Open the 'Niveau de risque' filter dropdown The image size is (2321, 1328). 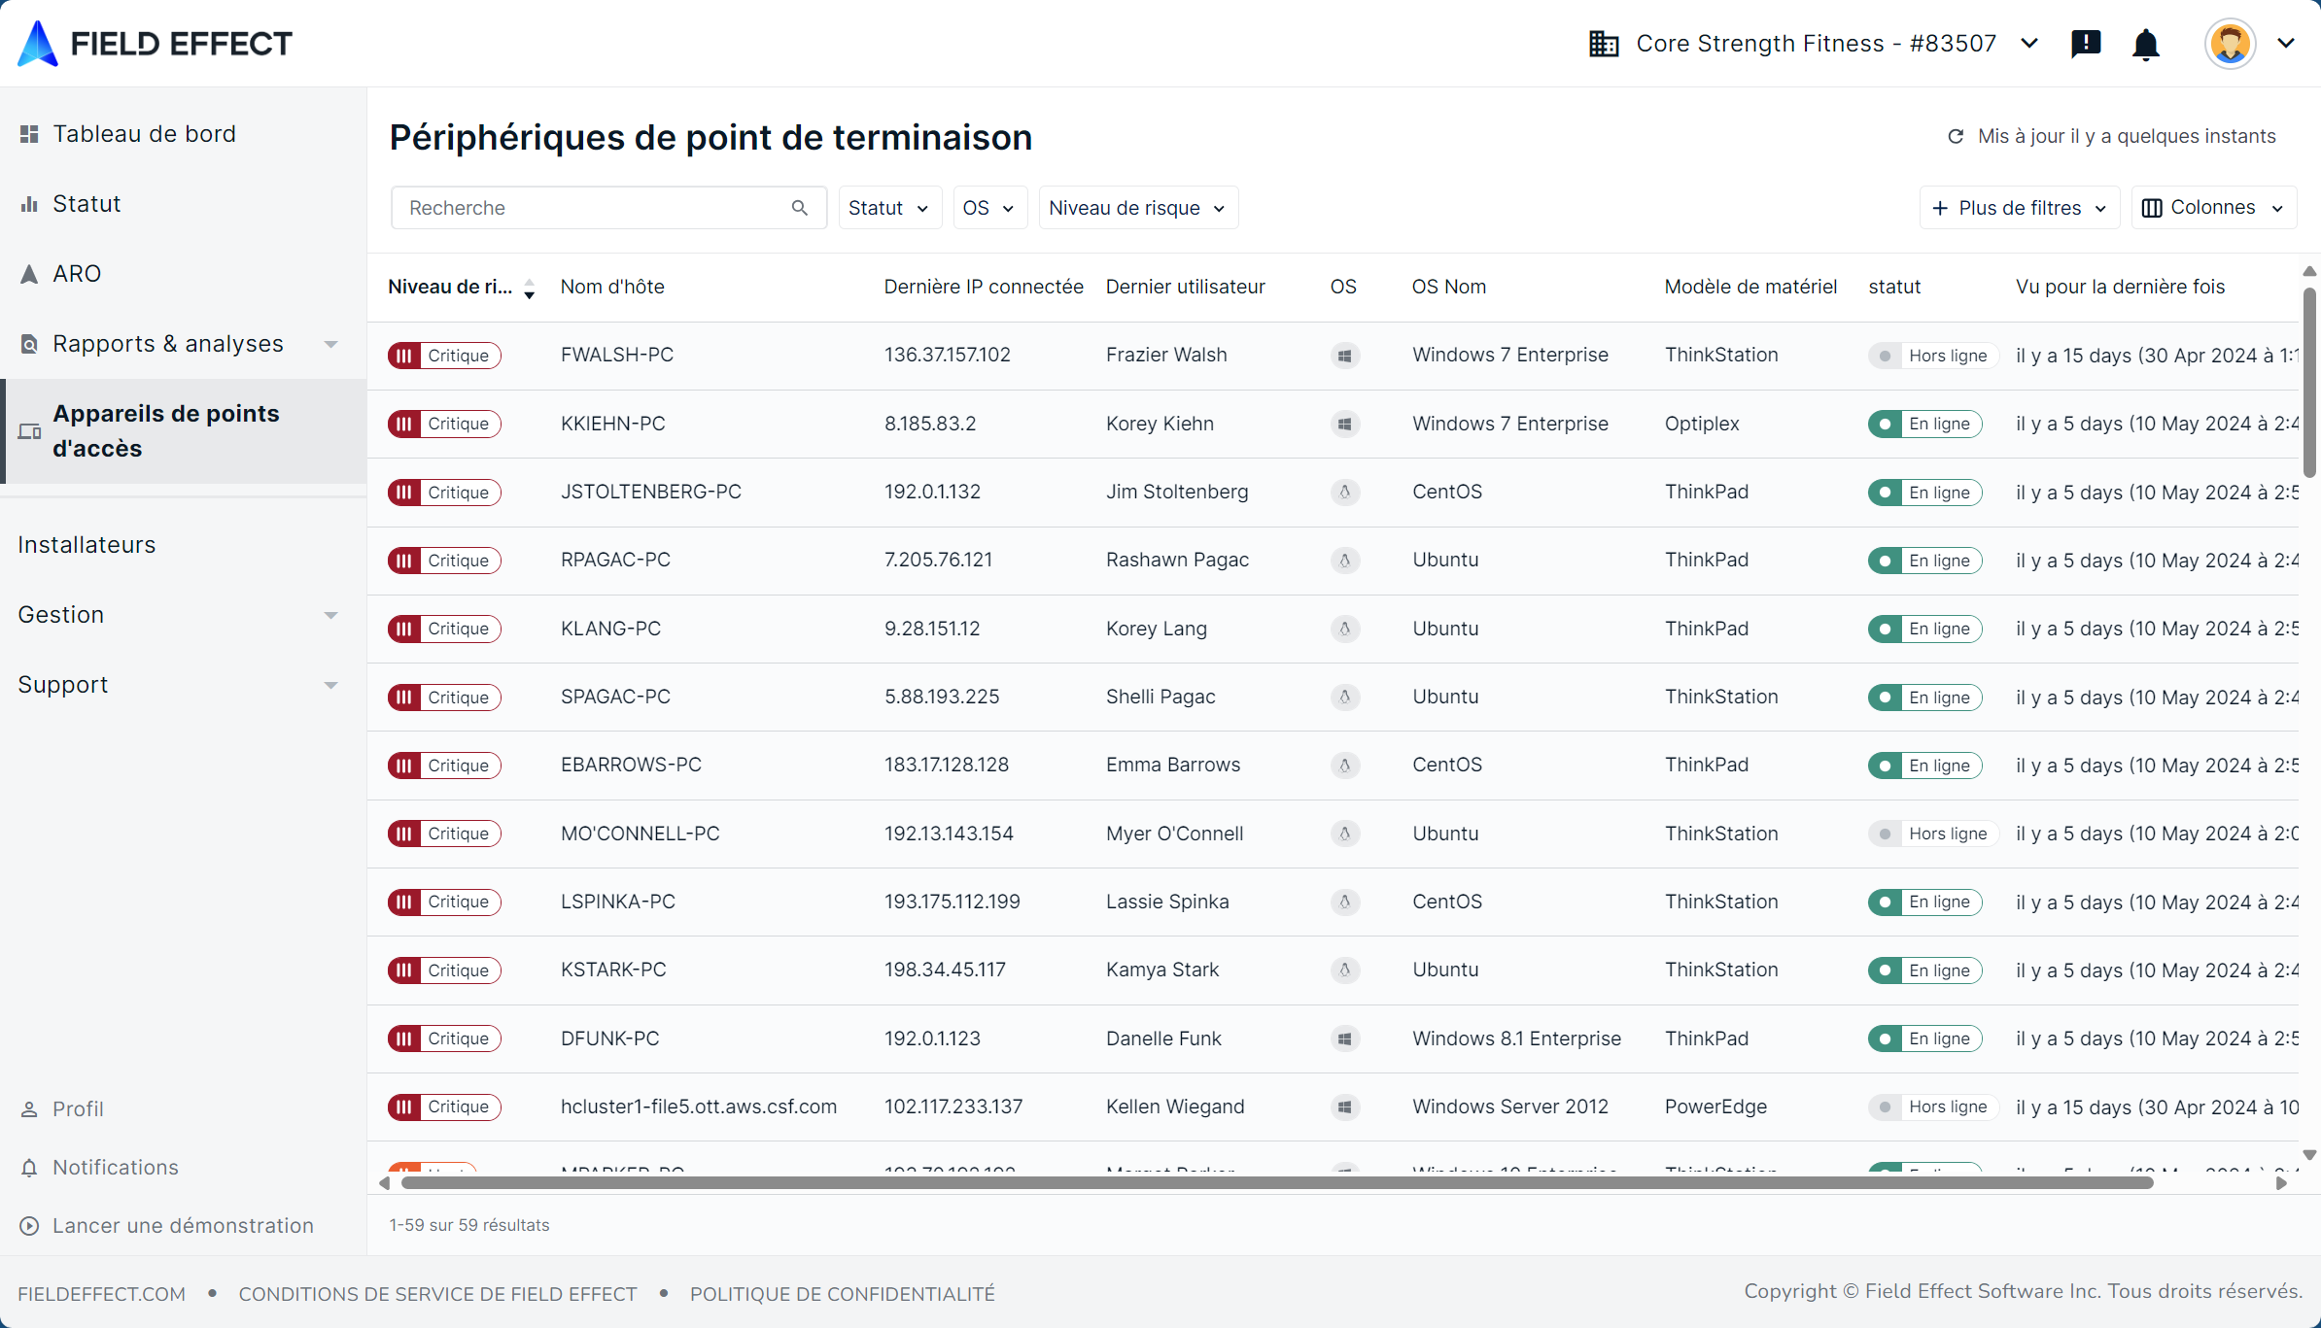pyautogui.click(x=1137, y=208)
